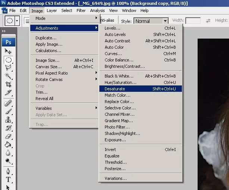Image resolution: width=229 pixels, height=190 pixels.
Task: Choose Duplicate... from Image menu
Action: click(x=64, y=38)
